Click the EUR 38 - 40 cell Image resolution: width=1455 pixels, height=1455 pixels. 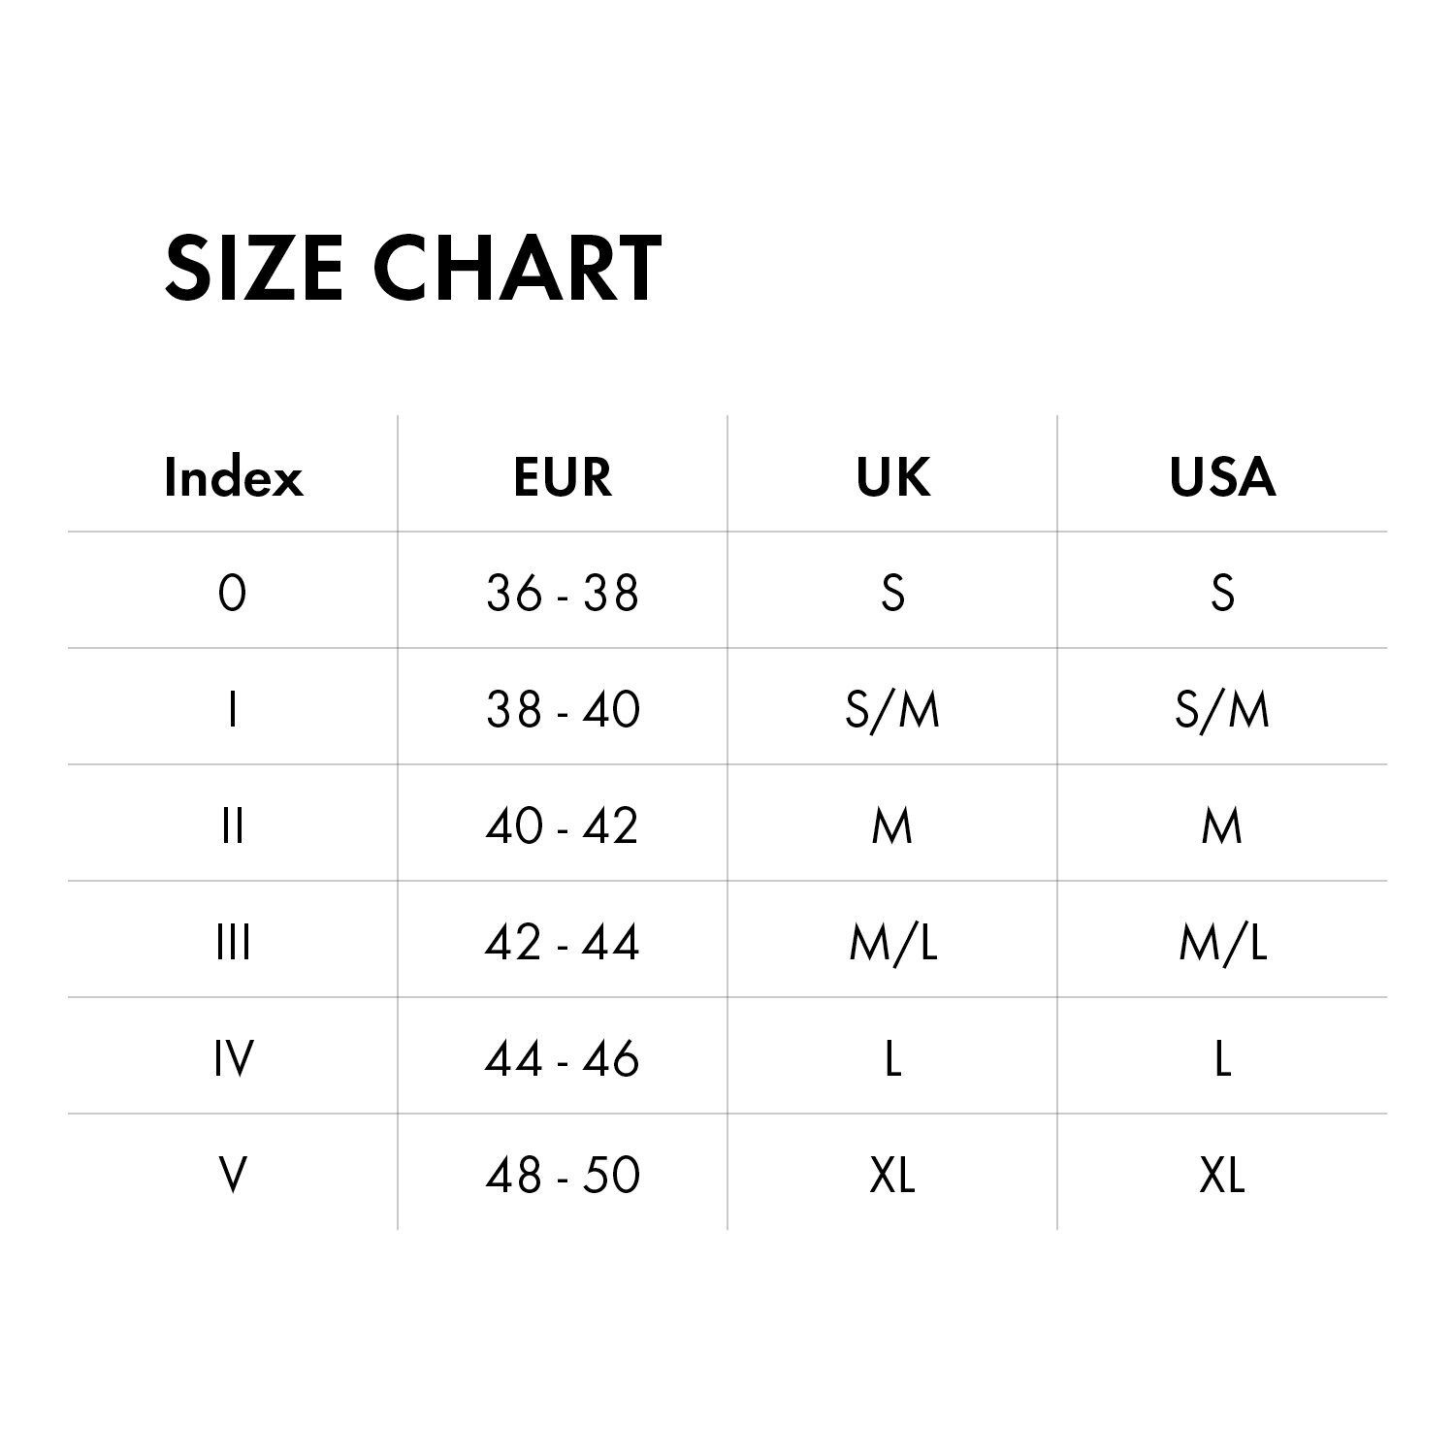click(563, 708)
